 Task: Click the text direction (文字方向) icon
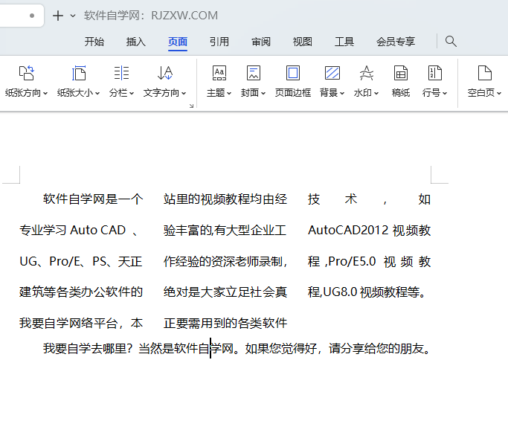click(x=165, y=73)
